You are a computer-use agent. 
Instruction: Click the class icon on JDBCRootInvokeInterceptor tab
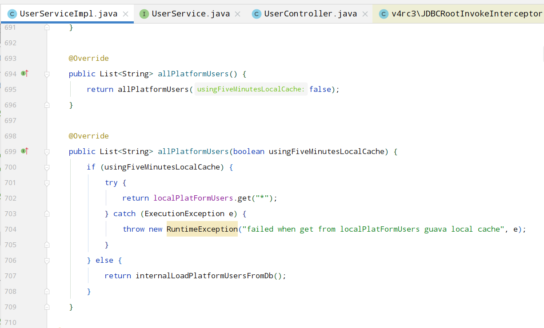tap(383, 13)
